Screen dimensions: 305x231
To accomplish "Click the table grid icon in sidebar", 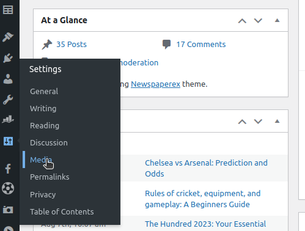I will tap(8, 10).
